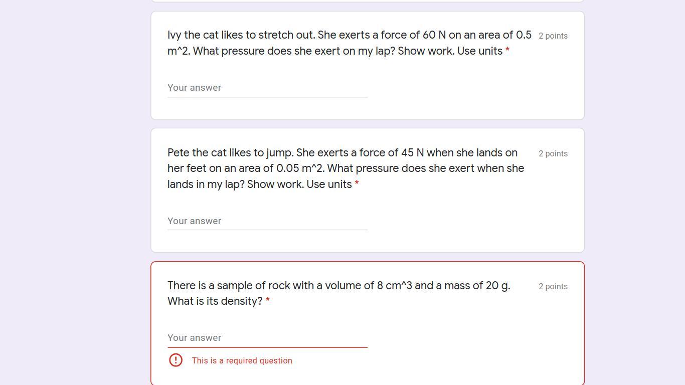Click the partially visible card at the top

pyautogui.click(x=368, y=1)
